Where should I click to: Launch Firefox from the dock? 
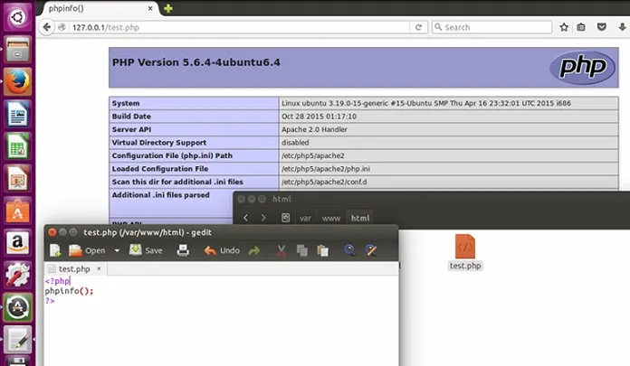pyautogui.click(x=17, y=82)
